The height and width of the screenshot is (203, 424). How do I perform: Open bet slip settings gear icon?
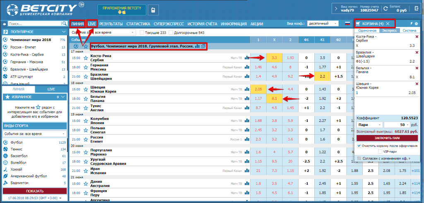click(416, 24)
